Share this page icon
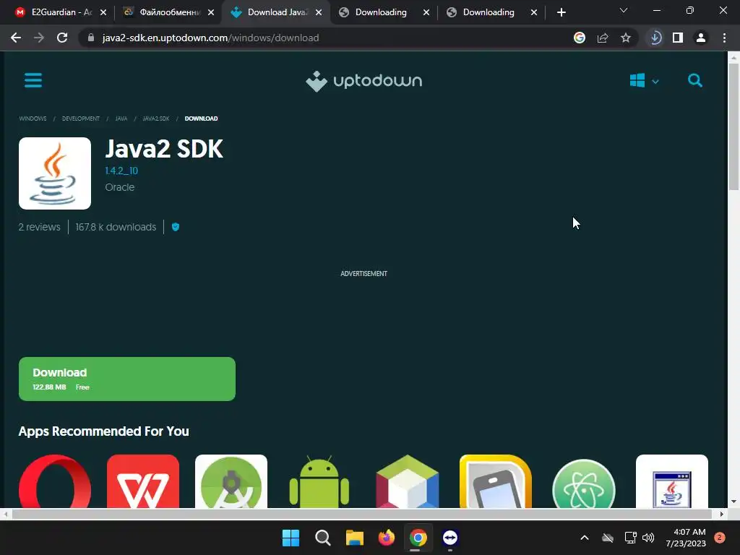The height and width of the screenshot is (555, 740). (x=603, y=38)
